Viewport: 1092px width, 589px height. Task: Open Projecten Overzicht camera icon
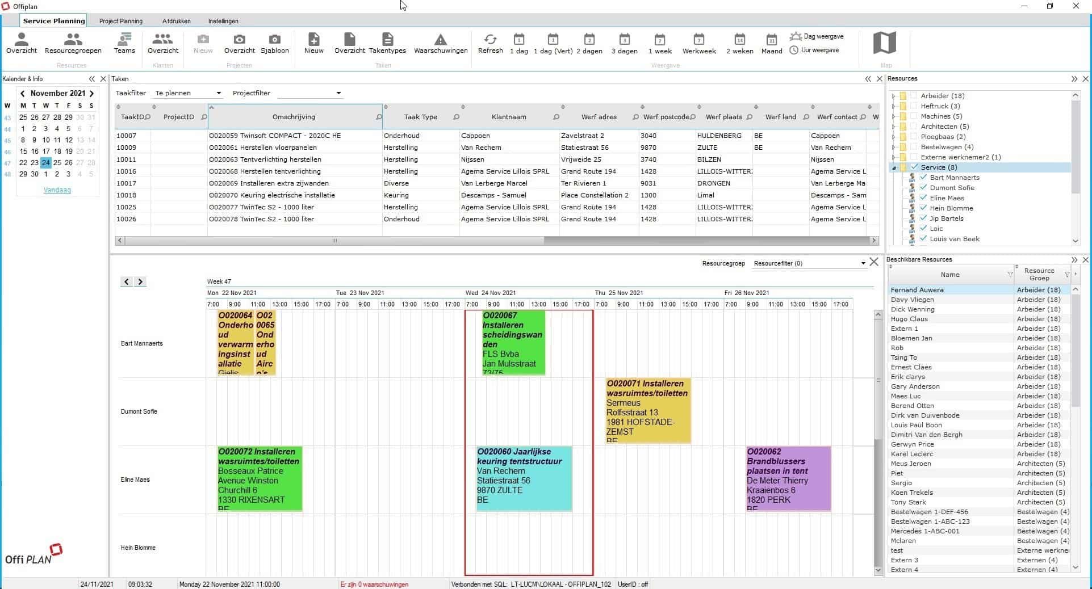[x=240, y=43]
